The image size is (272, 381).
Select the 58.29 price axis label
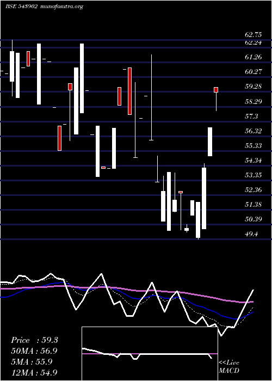[253, 101]
